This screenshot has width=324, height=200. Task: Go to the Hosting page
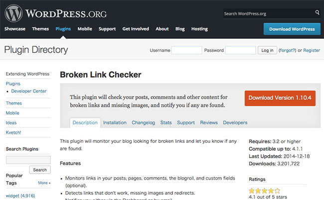click(x=199, y=29)
